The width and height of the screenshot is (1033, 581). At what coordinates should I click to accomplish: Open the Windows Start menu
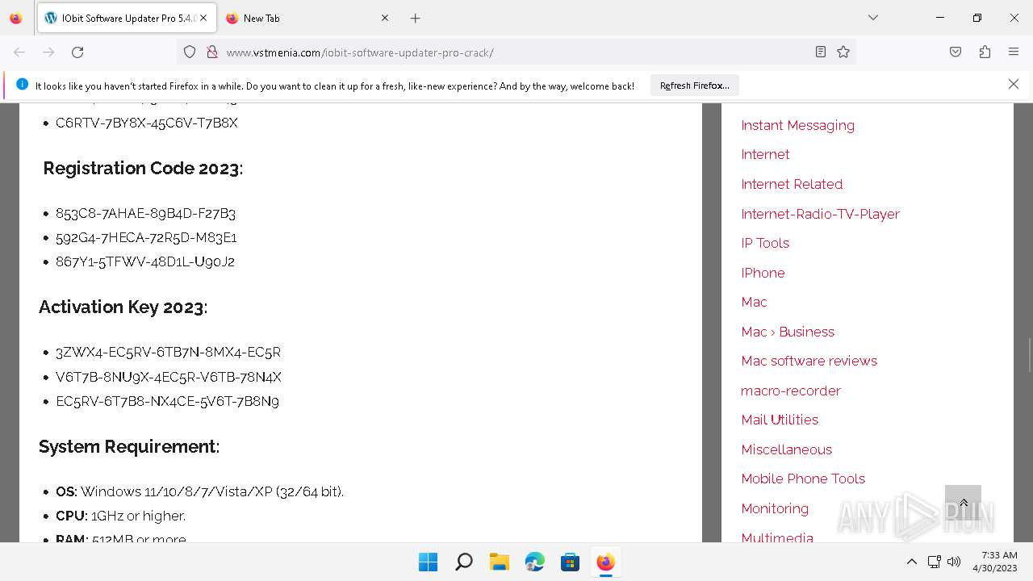[x=428, y=562]
